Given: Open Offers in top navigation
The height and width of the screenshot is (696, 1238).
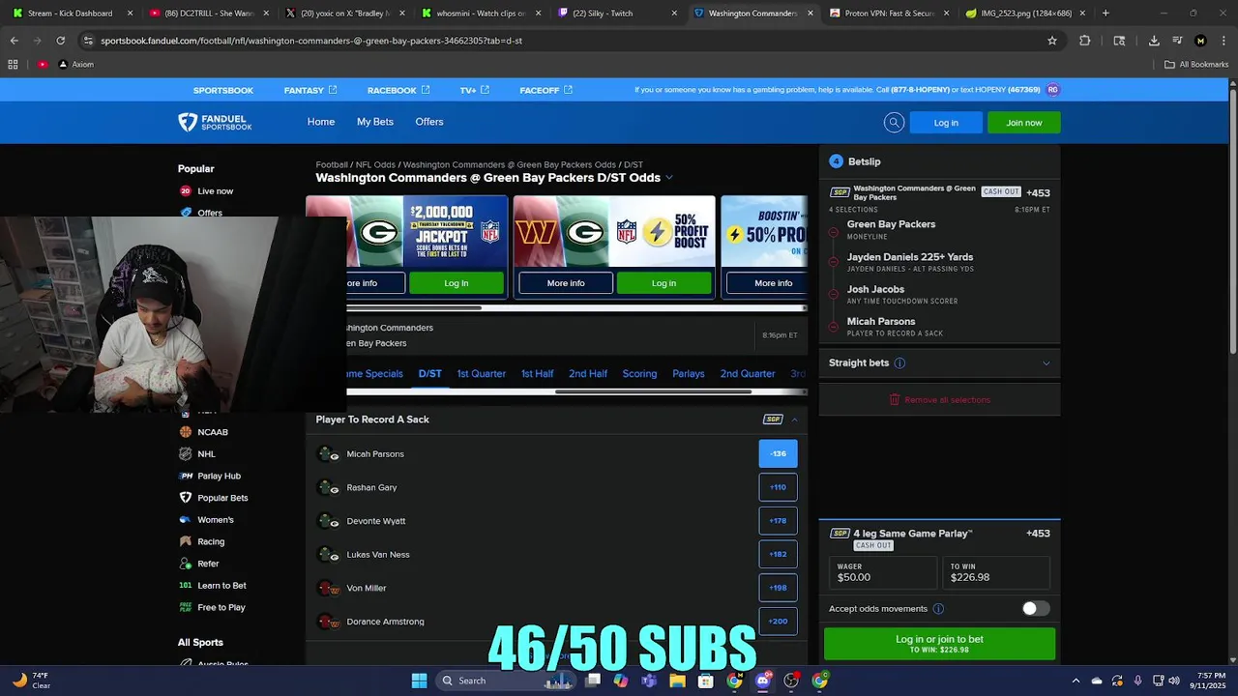Looking at the screenshot, I should pos(429,122).
